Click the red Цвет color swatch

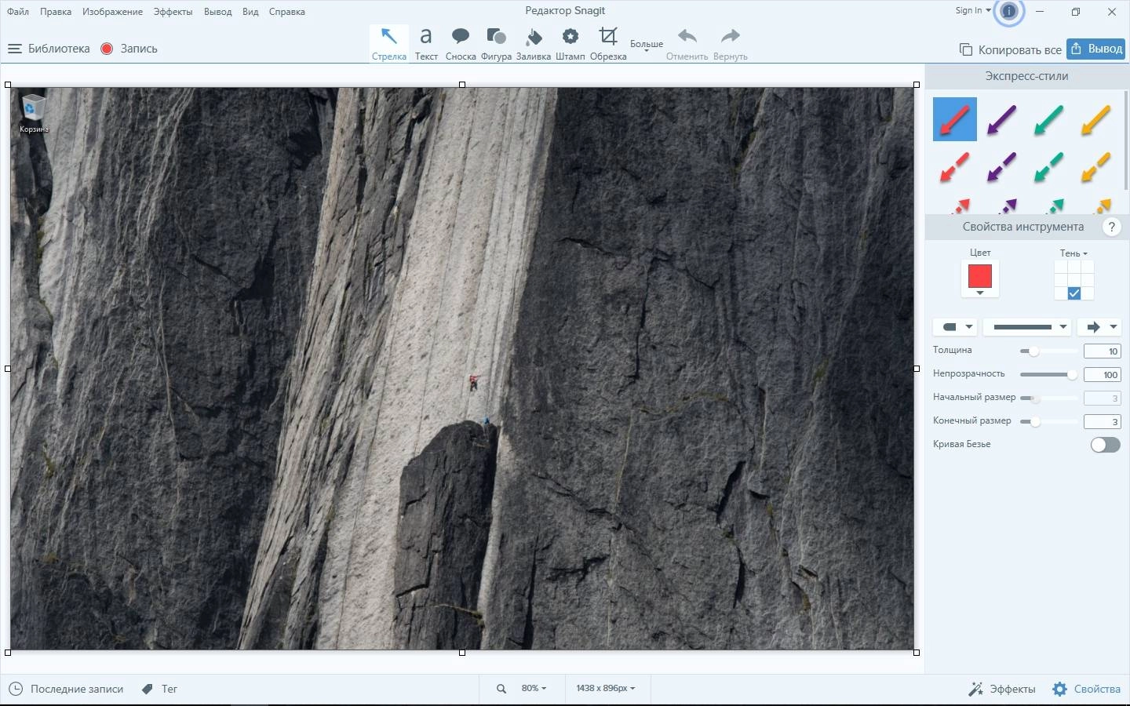point(980,276)
